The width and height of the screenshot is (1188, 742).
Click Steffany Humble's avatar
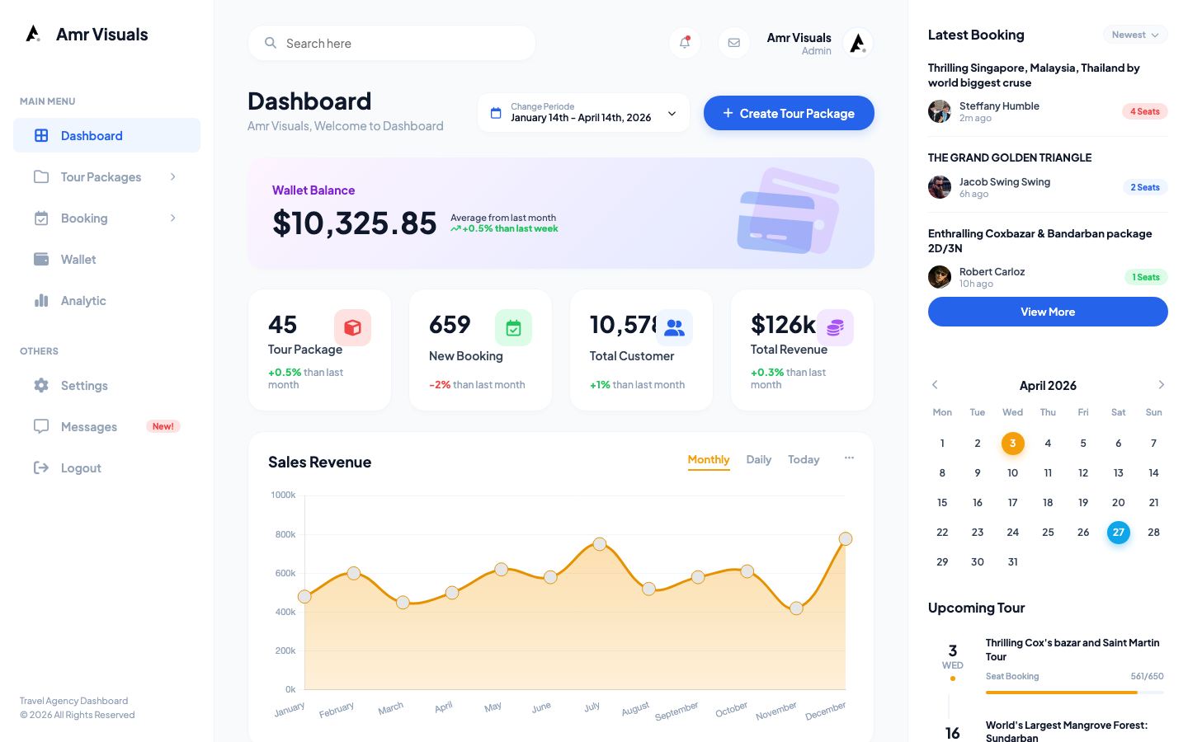click(940, 111)
